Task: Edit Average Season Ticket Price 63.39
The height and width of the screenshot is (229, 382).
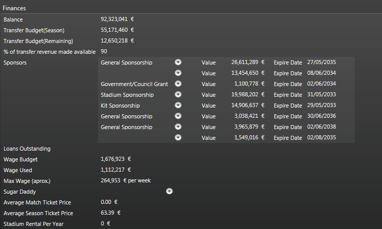Action: (107, 213)
